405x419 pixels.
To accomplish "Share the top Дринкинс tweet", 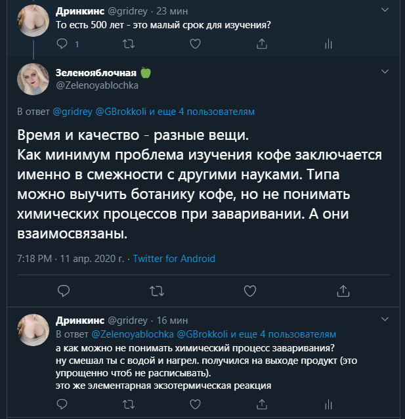I will [x=261, y=44].
